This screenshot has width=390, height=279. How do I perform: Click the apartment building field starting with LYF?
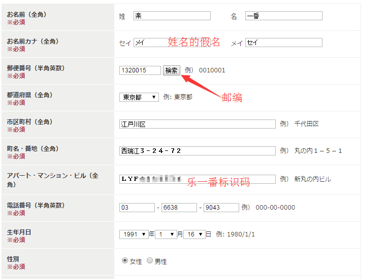tap(198, 179)
